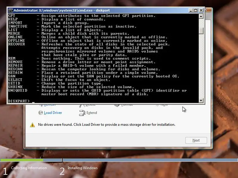Click the IMPORT command line
Viewport: 238px width, 178px height.
pyautogui.click(x=48, y=23)
